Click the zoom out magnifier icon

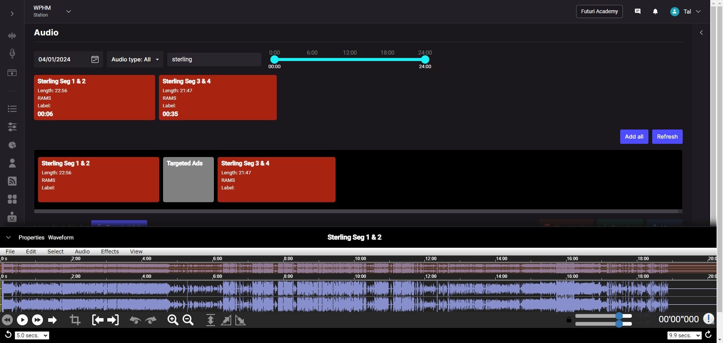click(188, 320)
